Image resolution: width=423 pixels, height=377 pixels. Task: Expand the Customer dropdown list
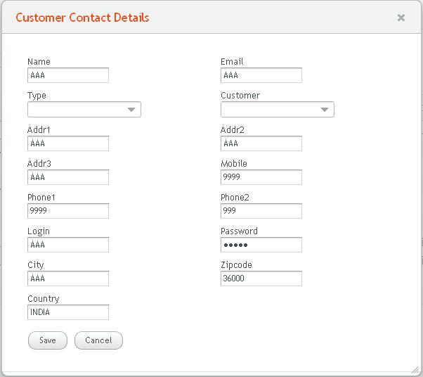[278, 110]
